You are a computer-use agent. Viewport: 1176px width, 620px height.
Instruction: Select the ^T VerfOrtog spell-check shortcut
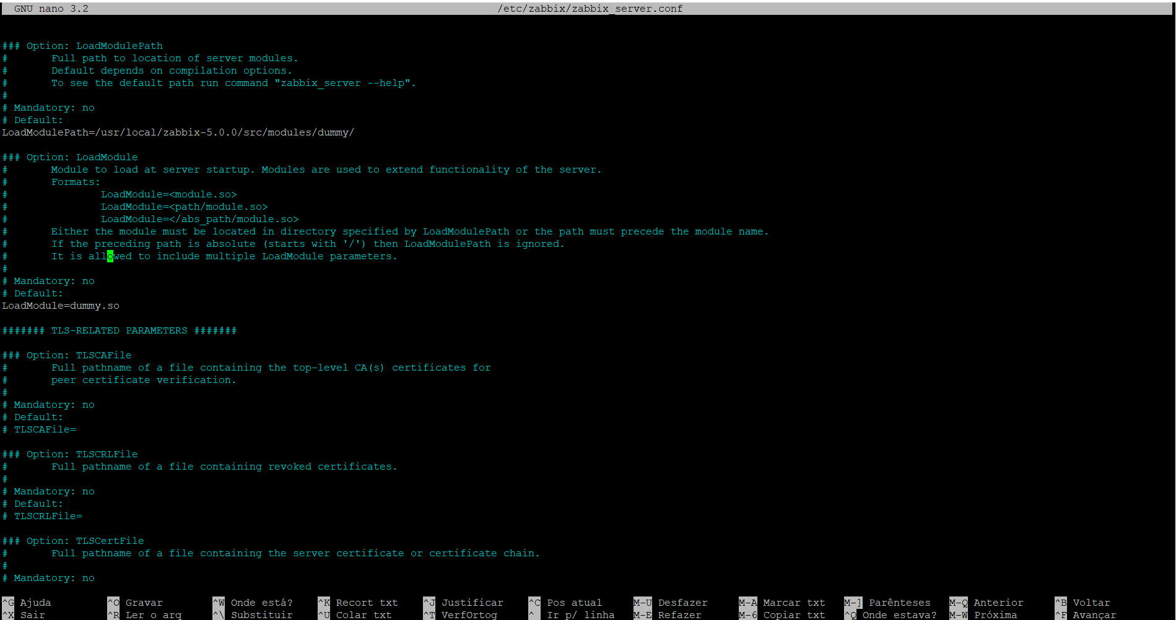460,615
